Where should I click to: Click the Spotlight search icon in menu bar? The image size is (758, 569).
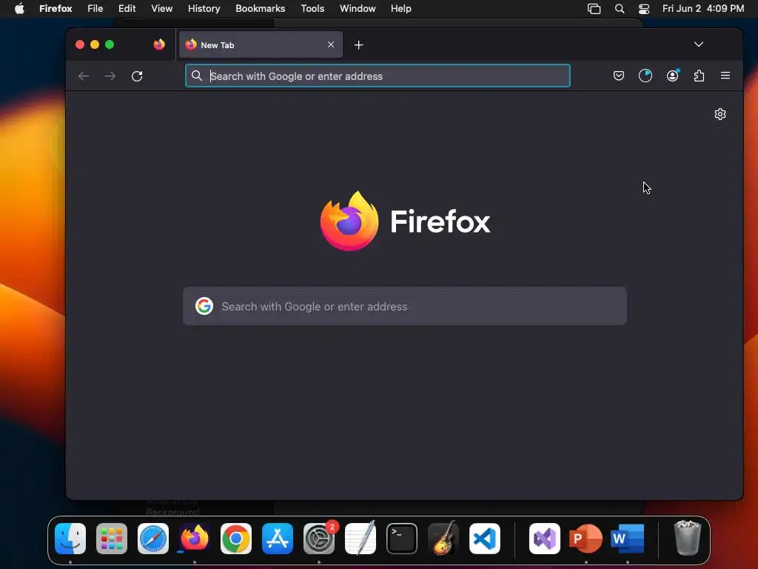click(x=620, y=9)
